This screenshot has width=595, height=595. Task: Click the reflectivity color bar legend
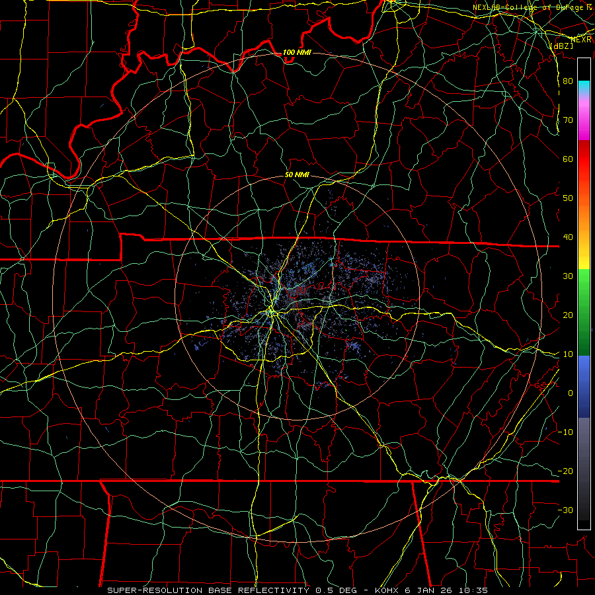[584, 294]
